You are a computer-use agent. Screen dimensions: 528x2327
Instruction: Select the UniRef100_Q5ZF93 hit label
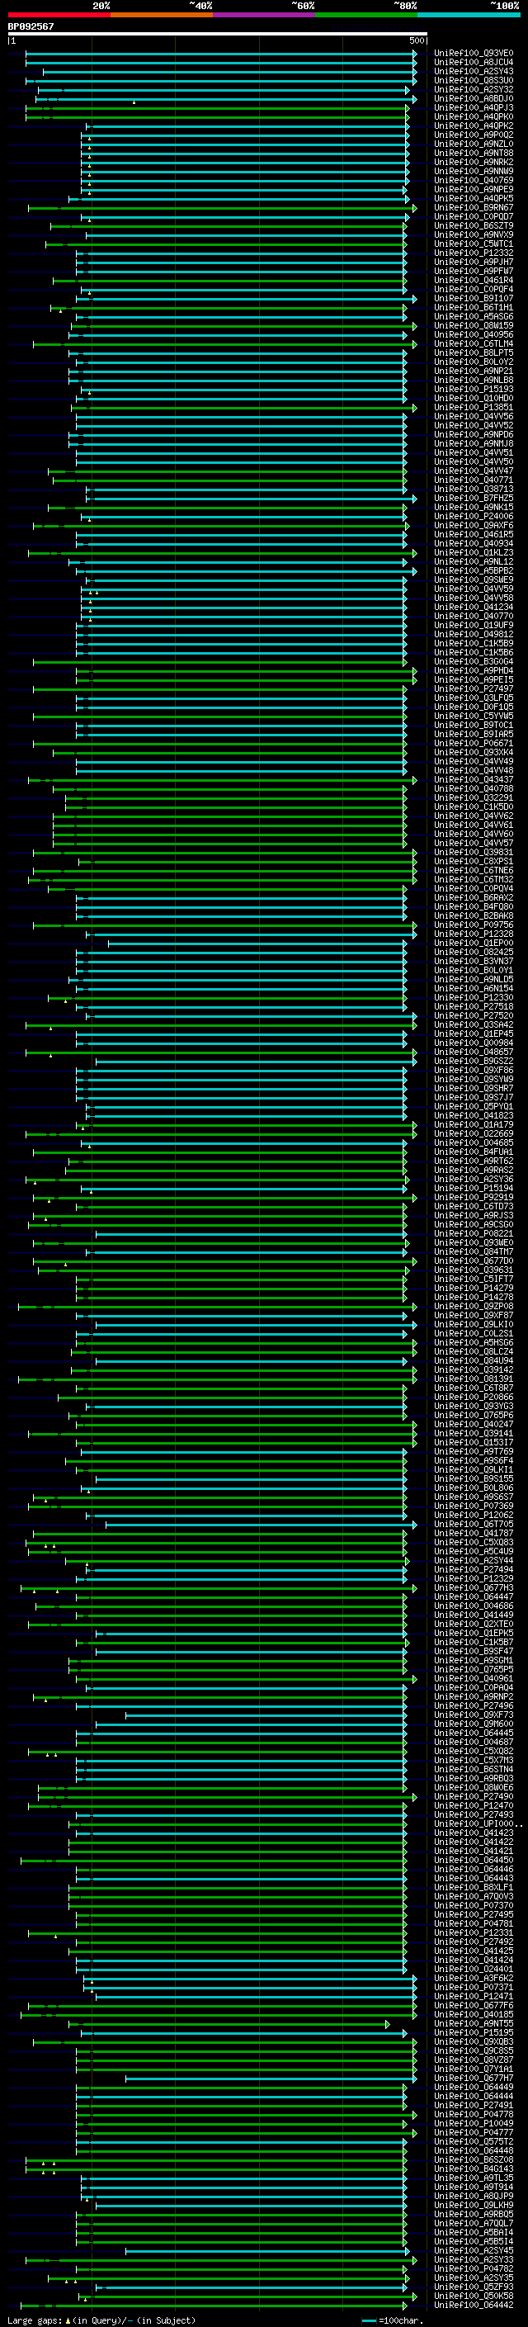click(474, 2287)
